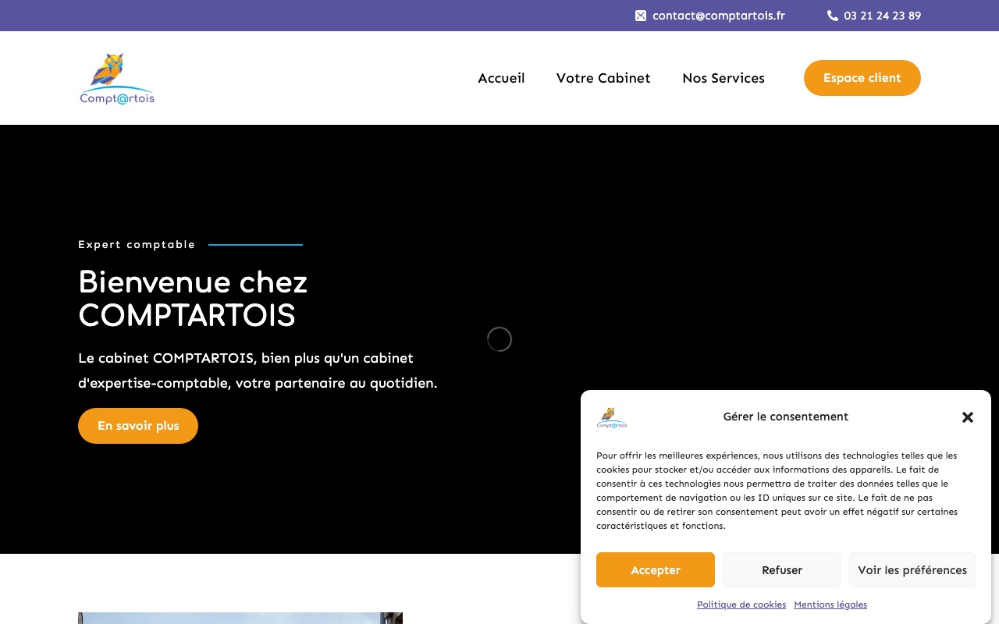This screenshot has height=624, width=999.
Task: Open the Mentions légales link
Action: [830, 604]
